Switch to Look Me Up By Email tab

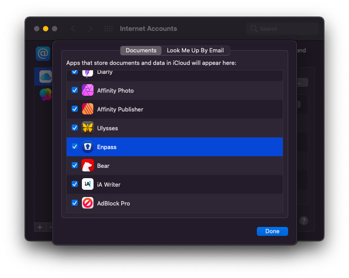(x=195, y=51)
